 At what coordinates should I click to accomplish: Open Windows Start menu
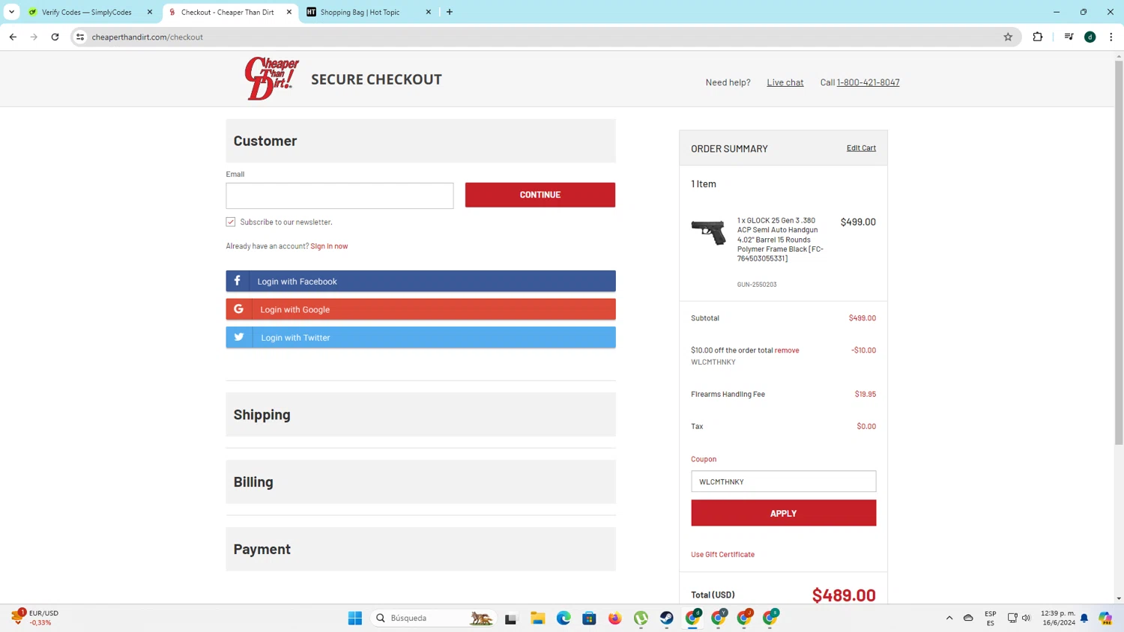tap(355, 618)
